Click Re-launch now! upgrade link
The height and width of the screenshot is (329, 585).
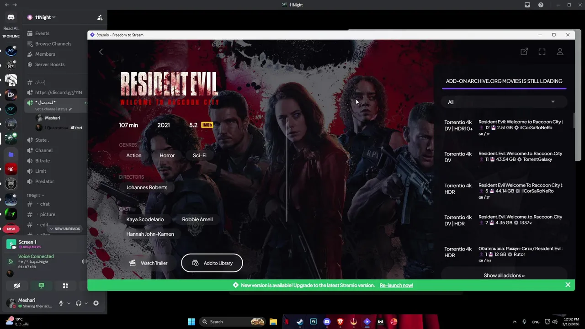click(396, 285)
